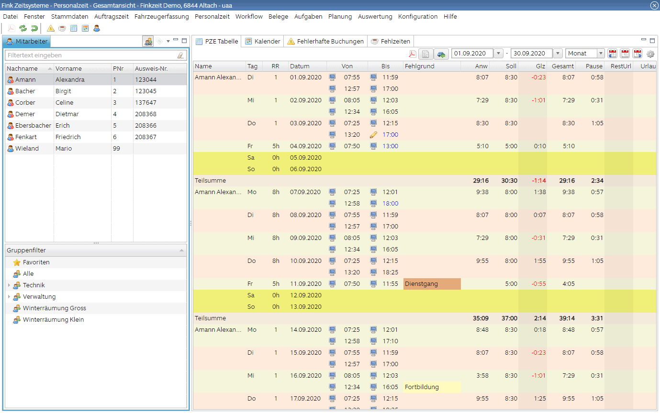This screenshot has height=413, width=660.
Task: Open faulty bookings via the warning triangle toolbar icon
Action: pyautogui.click(x=51, y=28)
